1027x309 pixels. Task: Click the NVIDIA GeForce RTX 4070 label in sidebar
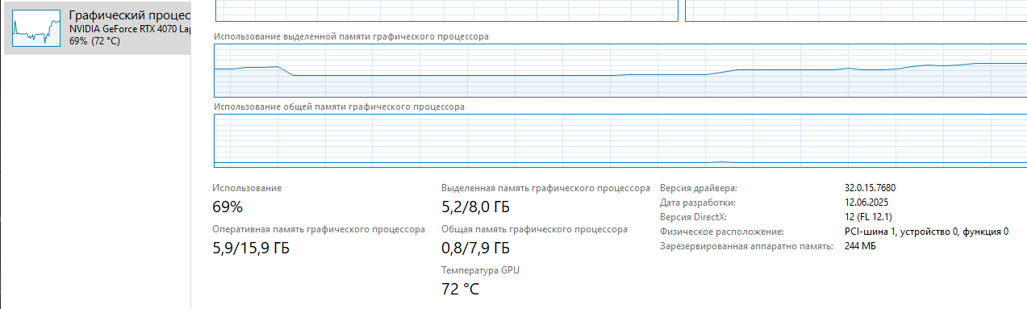coord(131,29)
